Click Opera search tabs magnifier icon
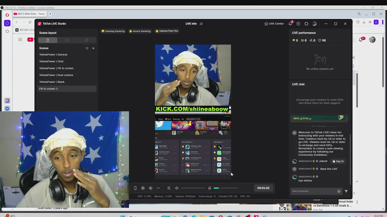This screenshot has width=387, height=217. coord(359,14)
